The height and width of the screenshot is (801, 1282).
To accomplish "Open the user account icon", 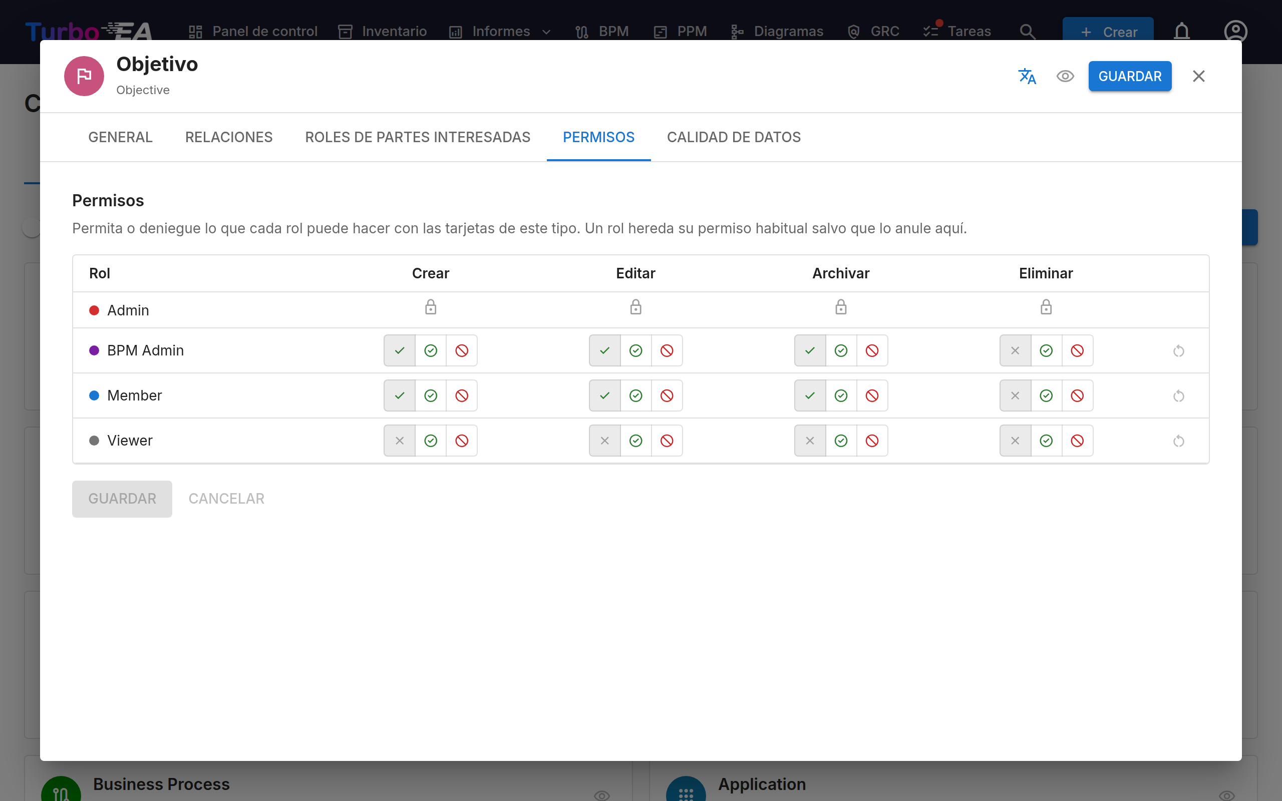I will (x=1235, y=32).
